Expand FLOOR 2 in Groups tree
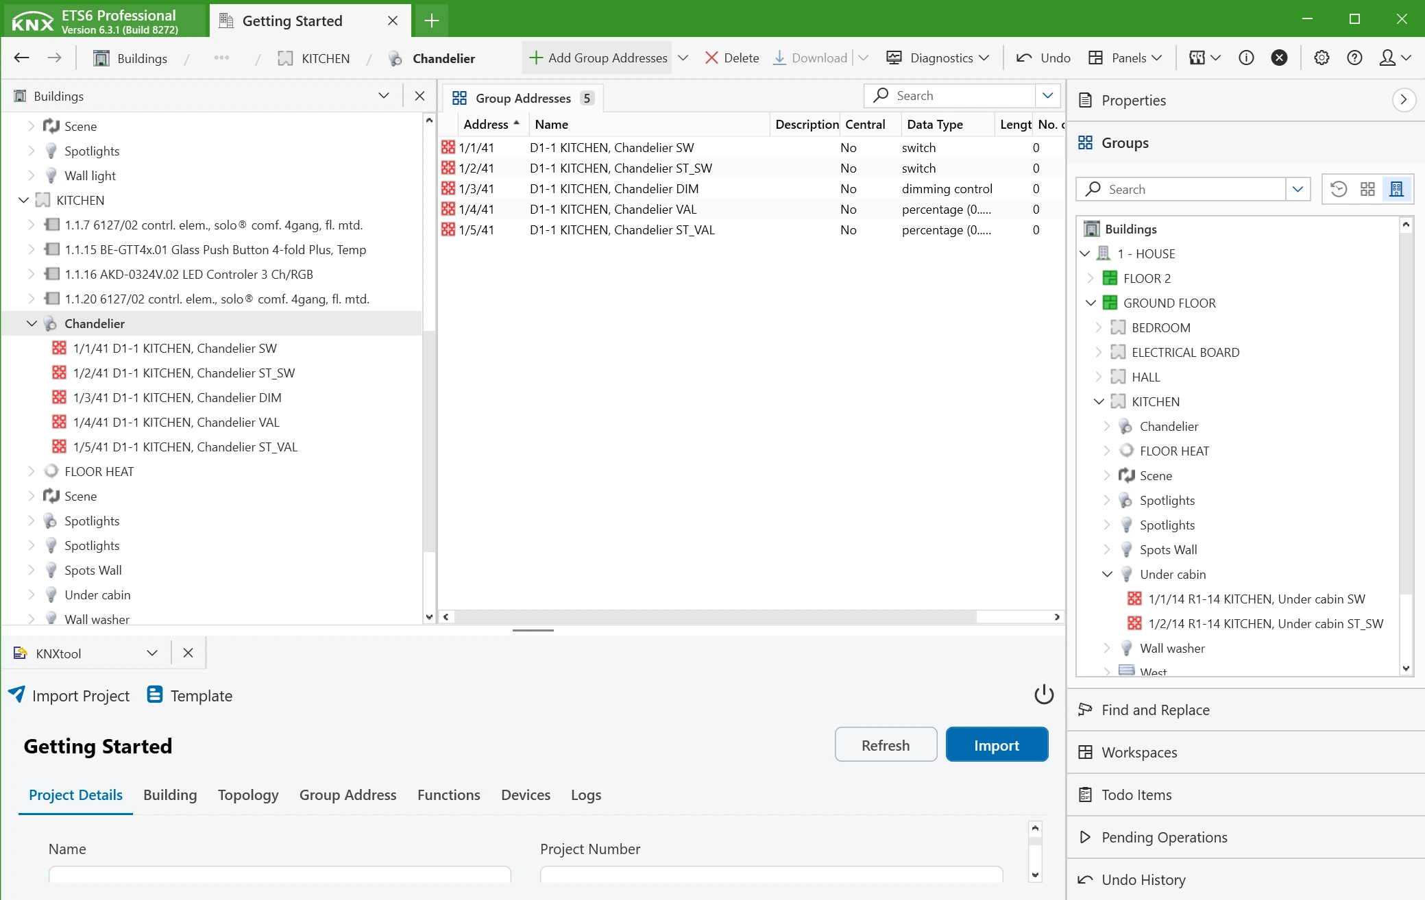1425x900 pixels. [1091, 278]
